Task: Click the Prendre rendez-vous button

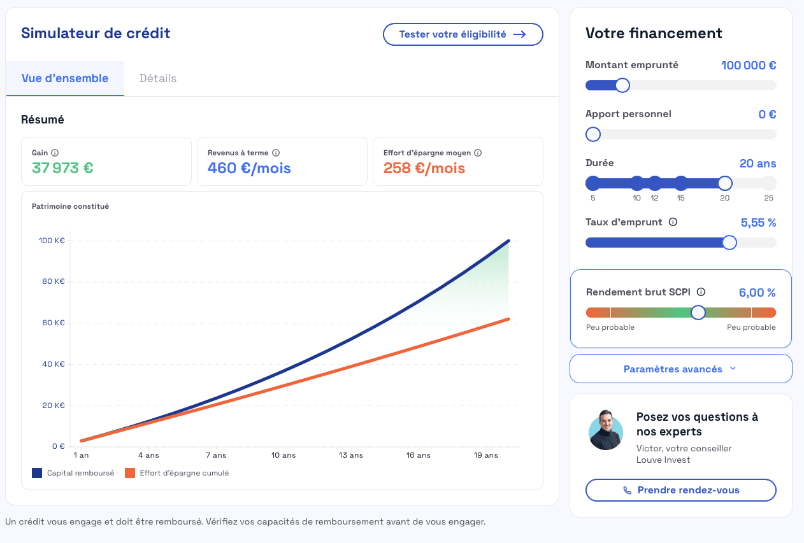Action: [680, 490]
